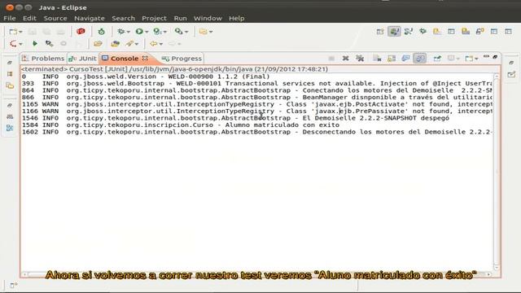This screenshot has height=293, width=521.
Task: Click the Search flashlight icon
Action: point(129,43)
